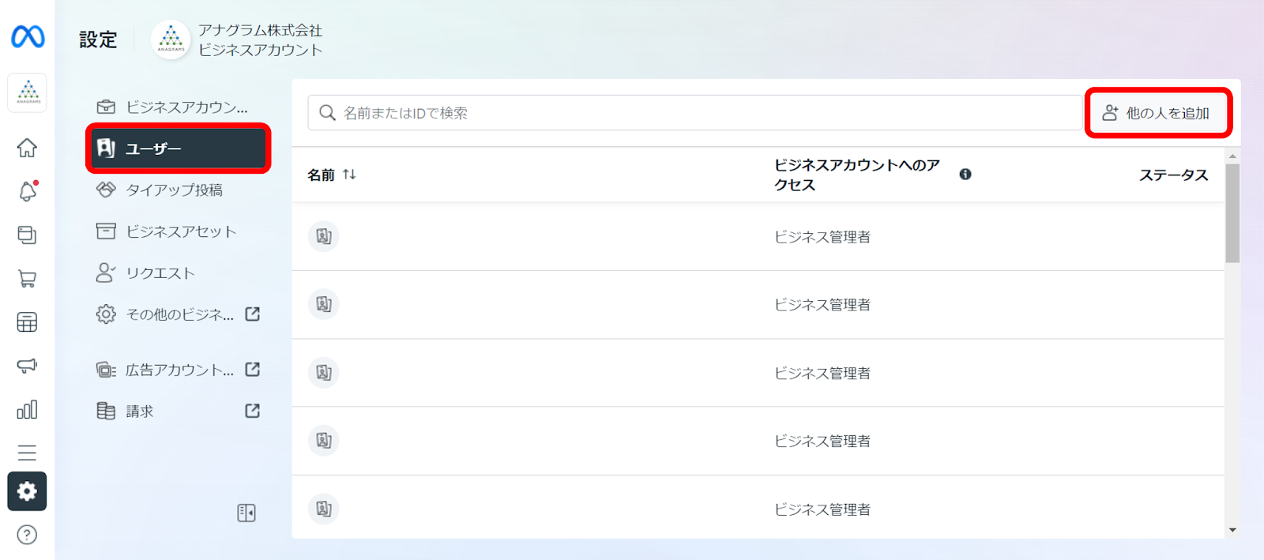Image resolution: width=1264 pixels, height=560 pixels.
Task: Open the bar chart insights icon
Action: click(27, 409)
